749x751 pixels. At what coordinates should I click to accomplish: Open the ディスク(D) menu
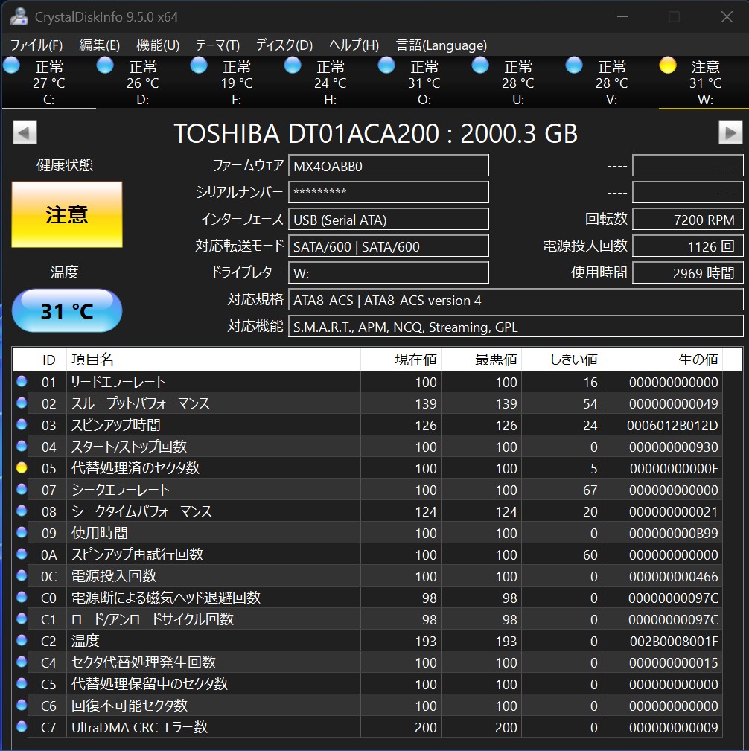tap(284, 45)
